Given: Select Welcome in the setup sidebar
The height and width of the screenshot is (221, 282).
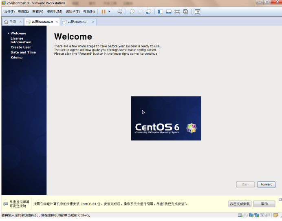Looking at the screenshot, I should tap(18, 33).
